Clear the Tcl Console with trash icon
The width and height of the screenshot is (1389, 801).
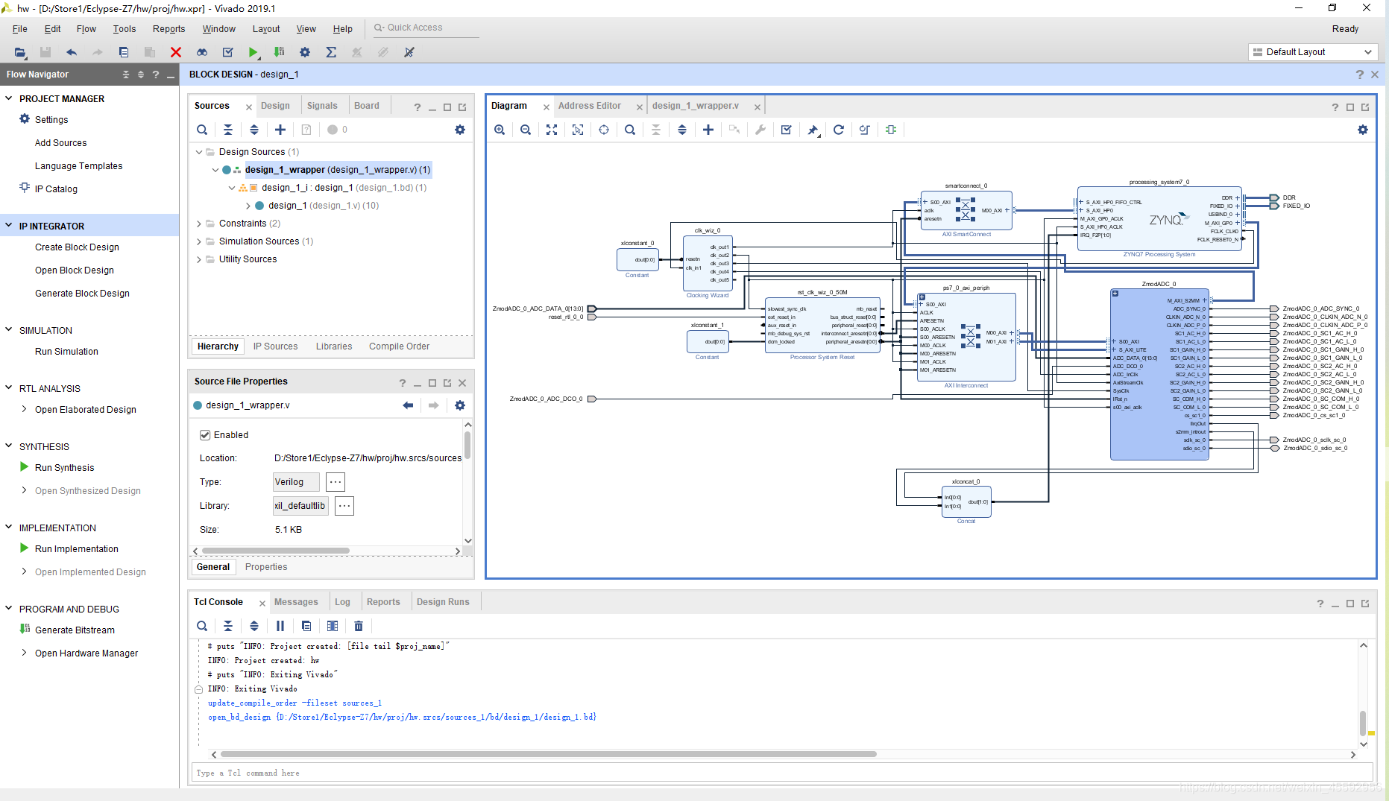tap(359, 626)
